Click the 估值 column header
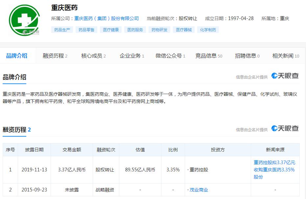 tap(140, 150)
